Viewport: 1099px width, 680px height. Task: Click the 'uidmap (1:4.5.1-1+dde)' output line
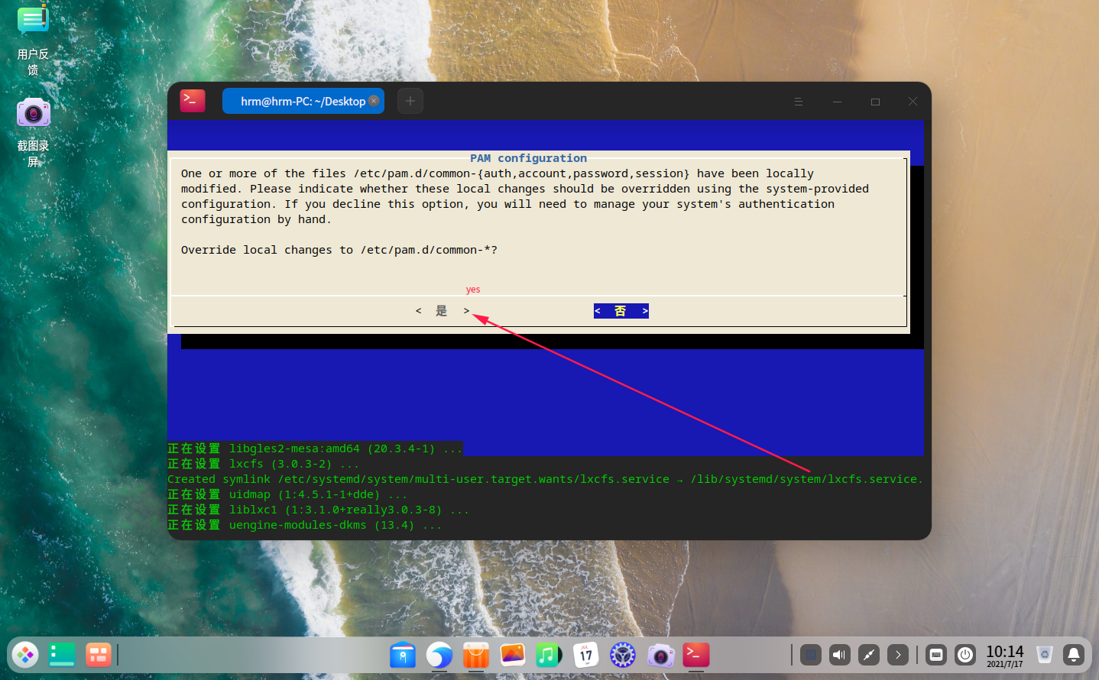tap(287, 494)
